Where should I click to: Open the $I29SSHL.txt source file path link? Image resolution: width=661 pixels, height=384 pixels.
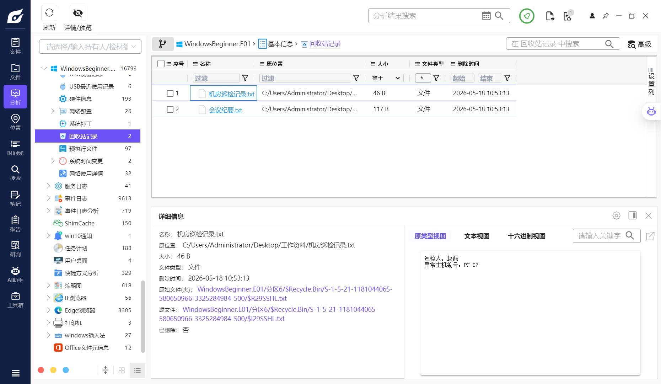tap(268, 314)
